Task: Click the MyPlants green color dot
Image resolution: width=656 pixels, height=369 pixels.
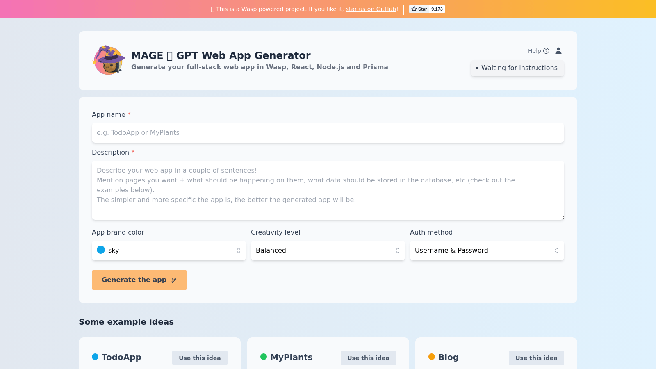Action: [x=264, y=357]
